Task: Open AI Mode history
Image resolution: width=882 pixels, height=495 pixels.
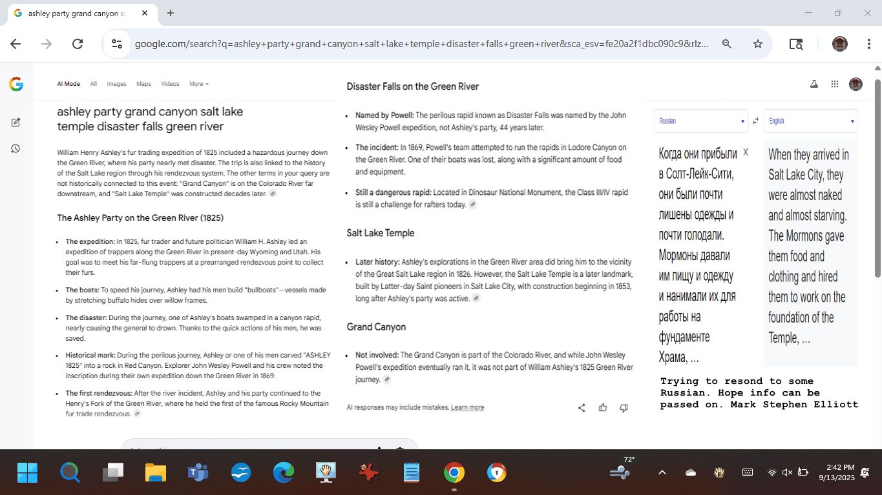Action: coord(16,148)
